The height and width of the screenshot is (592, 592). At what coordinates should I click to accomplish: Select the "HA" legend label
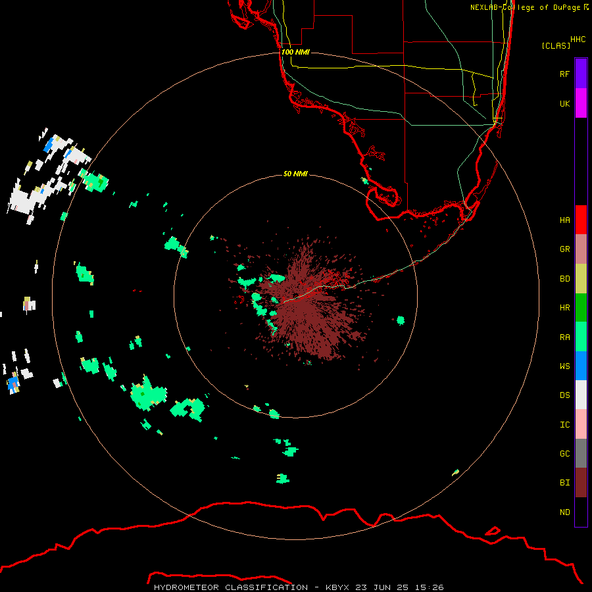point(564,220)
